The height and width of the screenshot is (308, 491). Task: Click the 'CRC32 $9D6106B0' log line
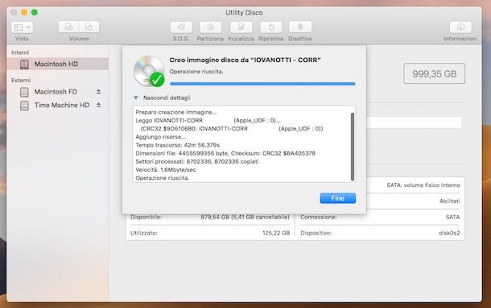(x=231, y=128)
